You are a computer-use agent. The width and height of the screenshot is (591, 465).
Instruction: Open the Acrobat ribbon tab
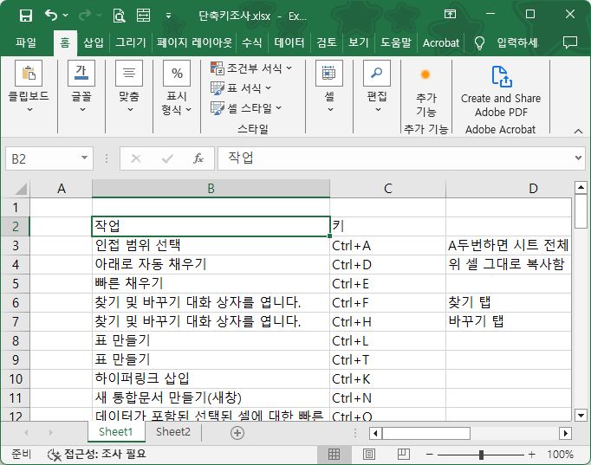441,43
